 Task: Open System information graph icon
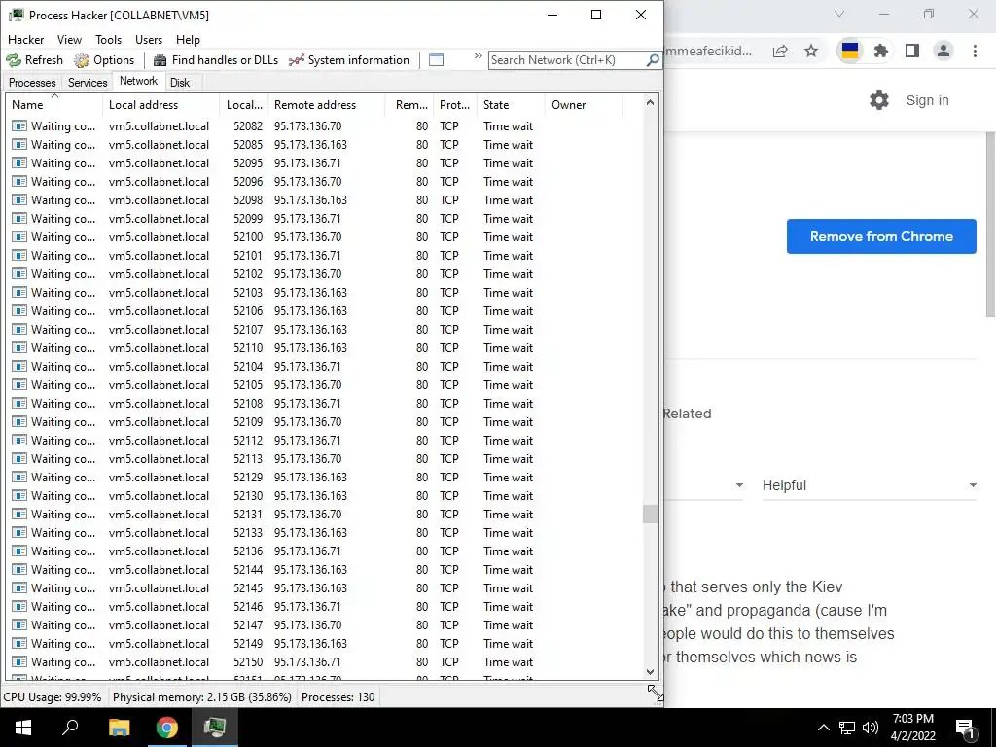(x=296, y=60)
